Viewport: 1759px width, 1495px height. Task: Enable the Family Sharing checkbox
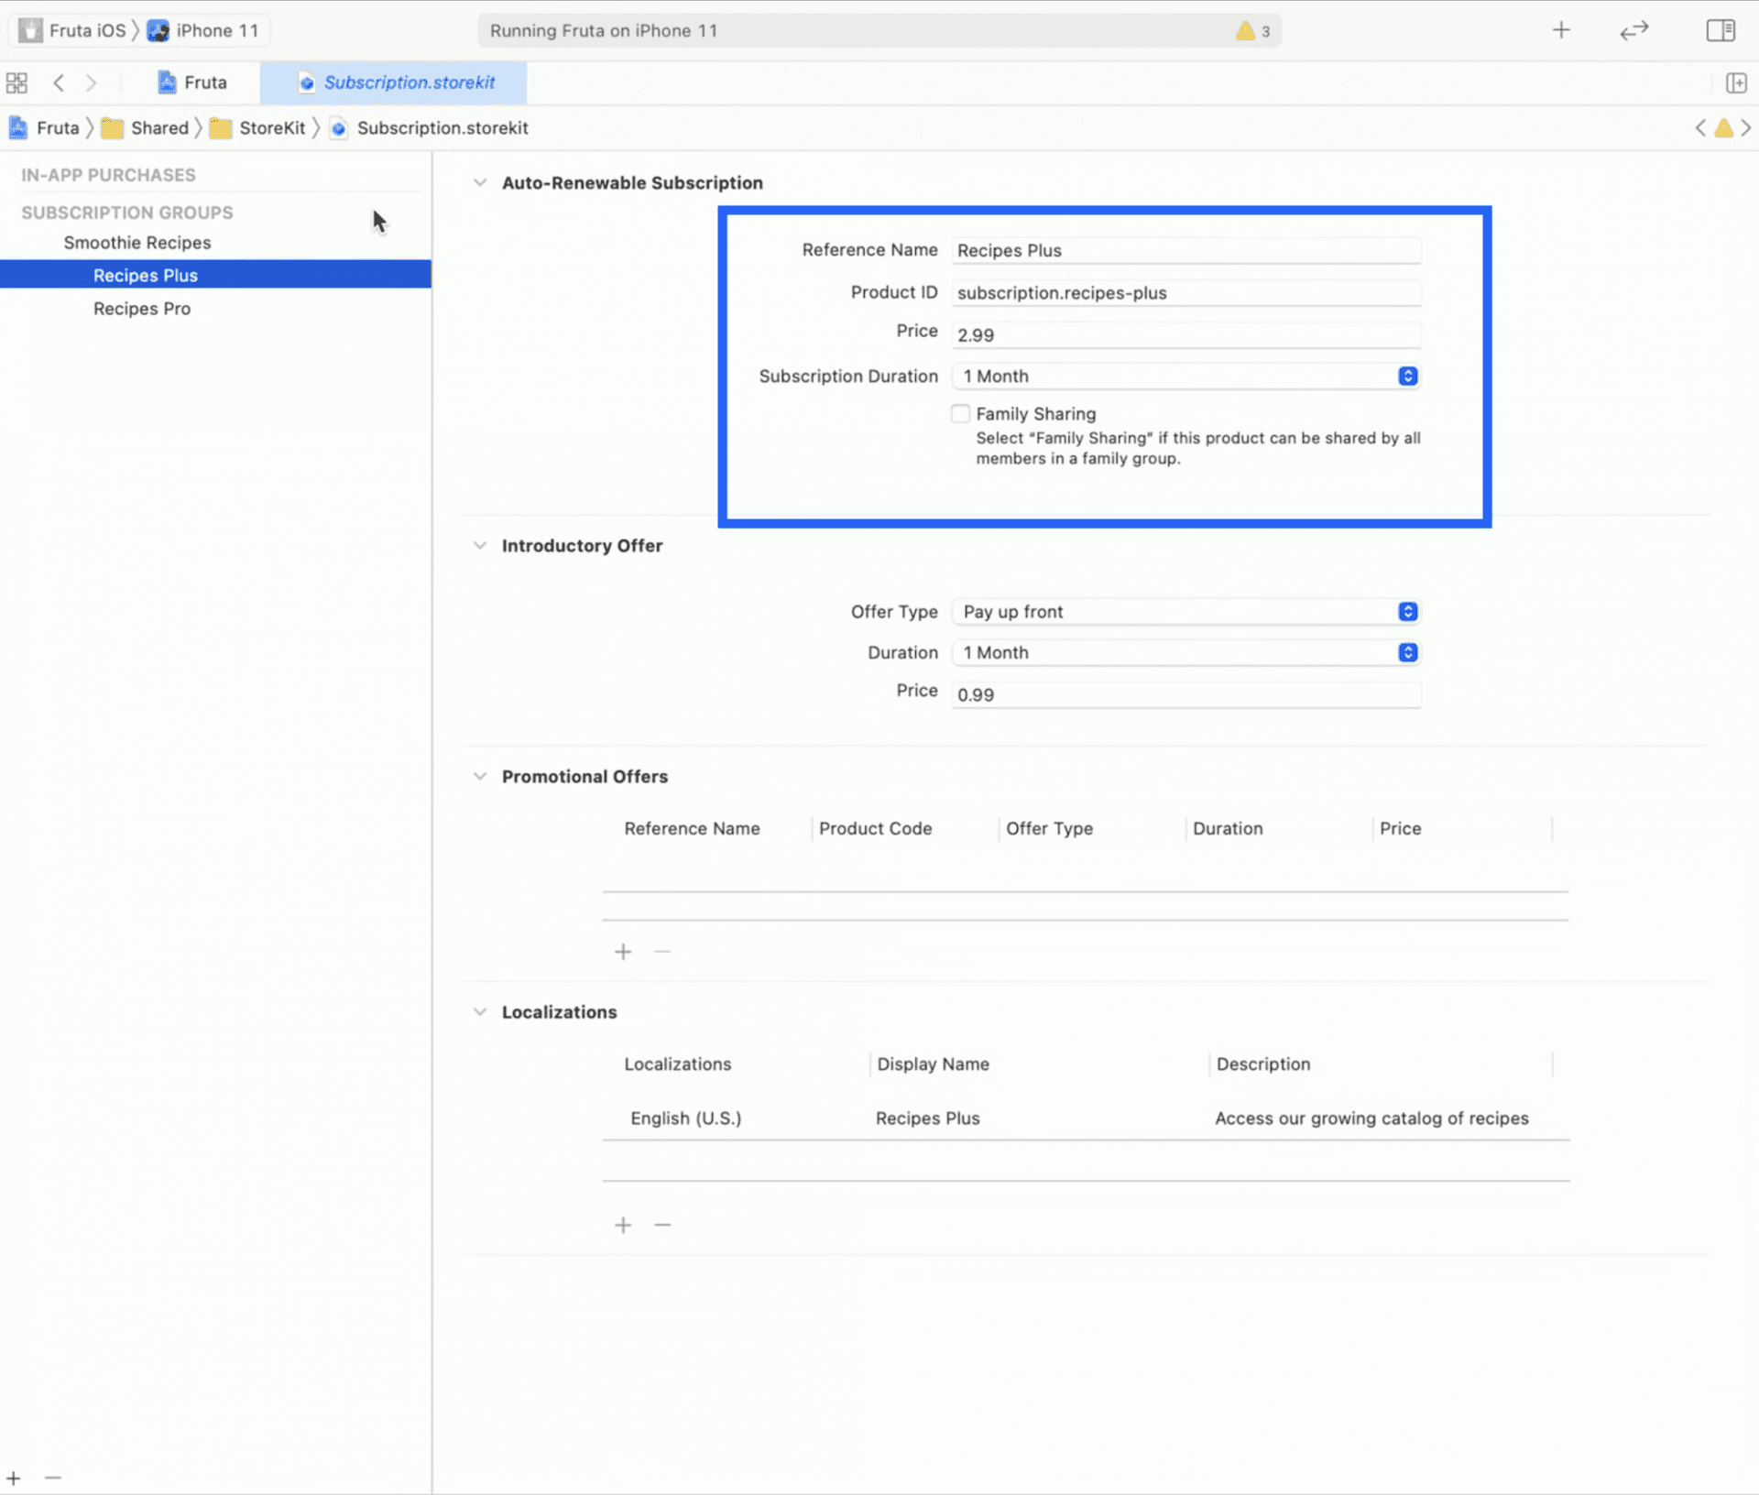click(x=960, y=413)
